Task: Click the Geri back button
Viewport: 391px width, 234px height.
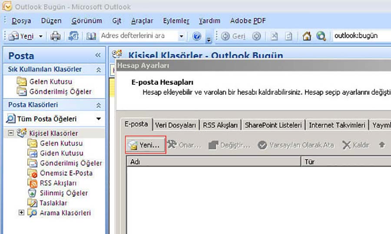Action: 233,36
